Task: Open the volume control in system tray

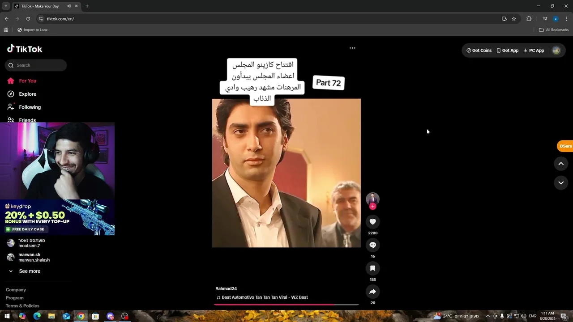Action: click(x=523, y=316)
